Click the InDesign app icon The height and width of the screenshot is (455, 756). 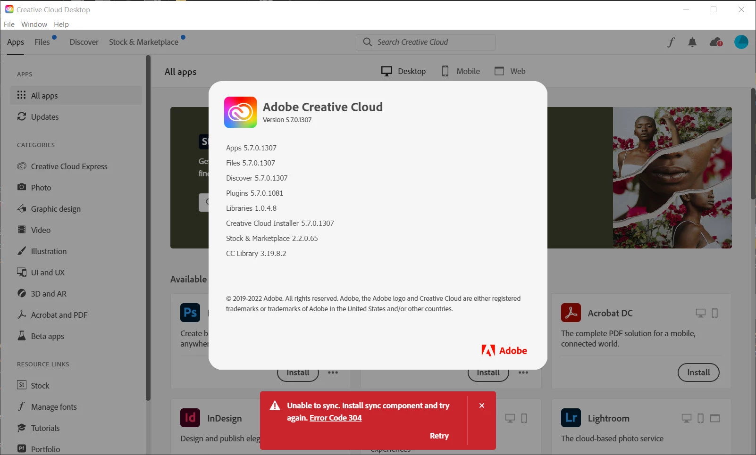[x=190, y=418]
